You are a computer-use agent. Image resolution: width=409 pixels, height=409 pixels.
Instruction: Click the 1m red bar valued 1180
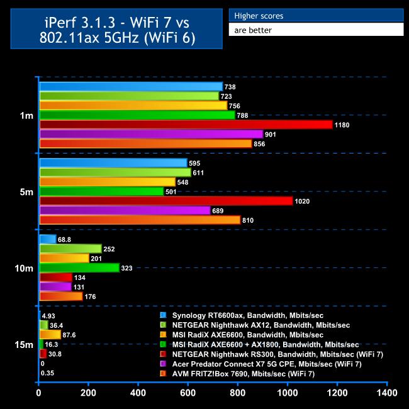coord(186,125)
